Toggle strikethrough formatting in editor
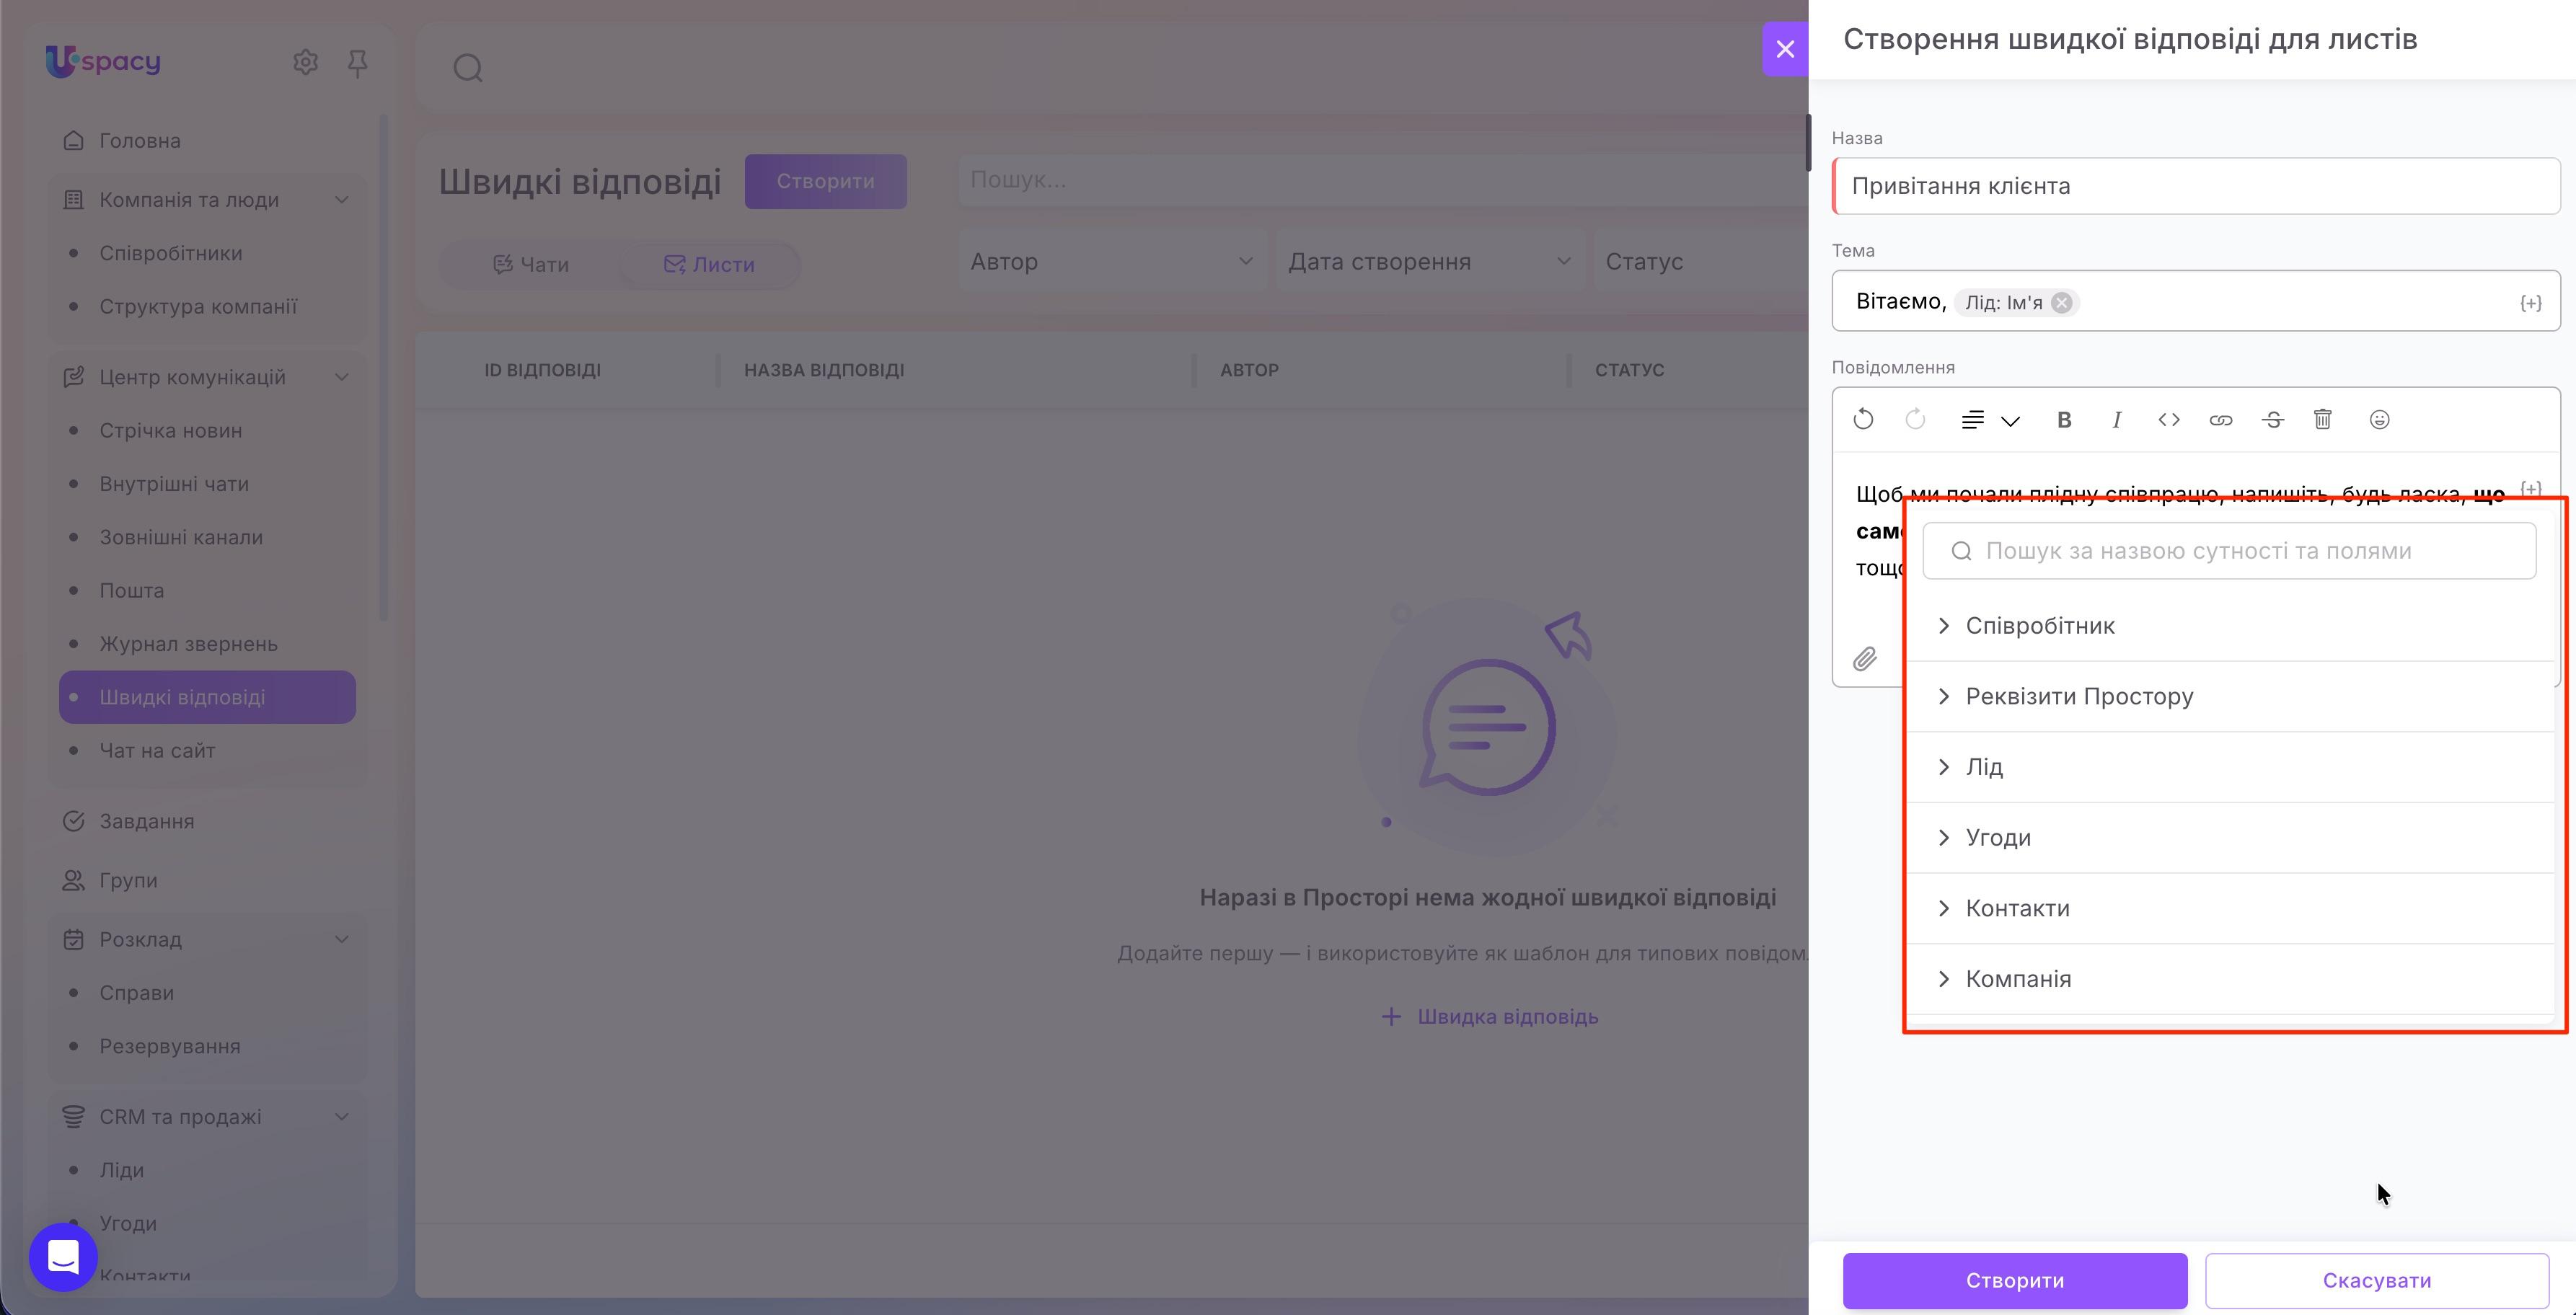Screen dimensions: 2576x1315 [x=2272, y=420]
